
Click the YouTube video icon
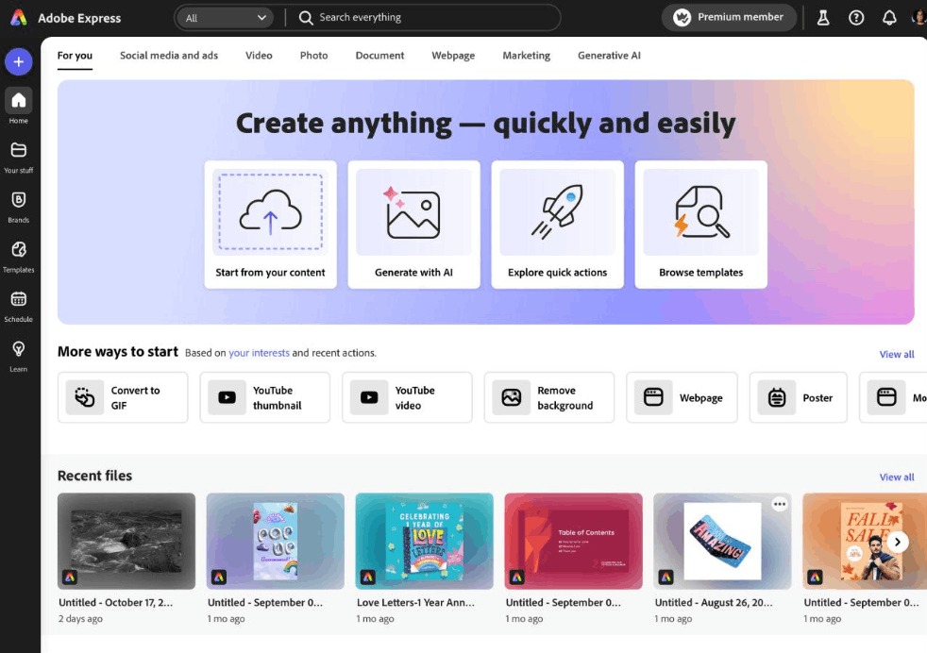click(x=369, y=397)
